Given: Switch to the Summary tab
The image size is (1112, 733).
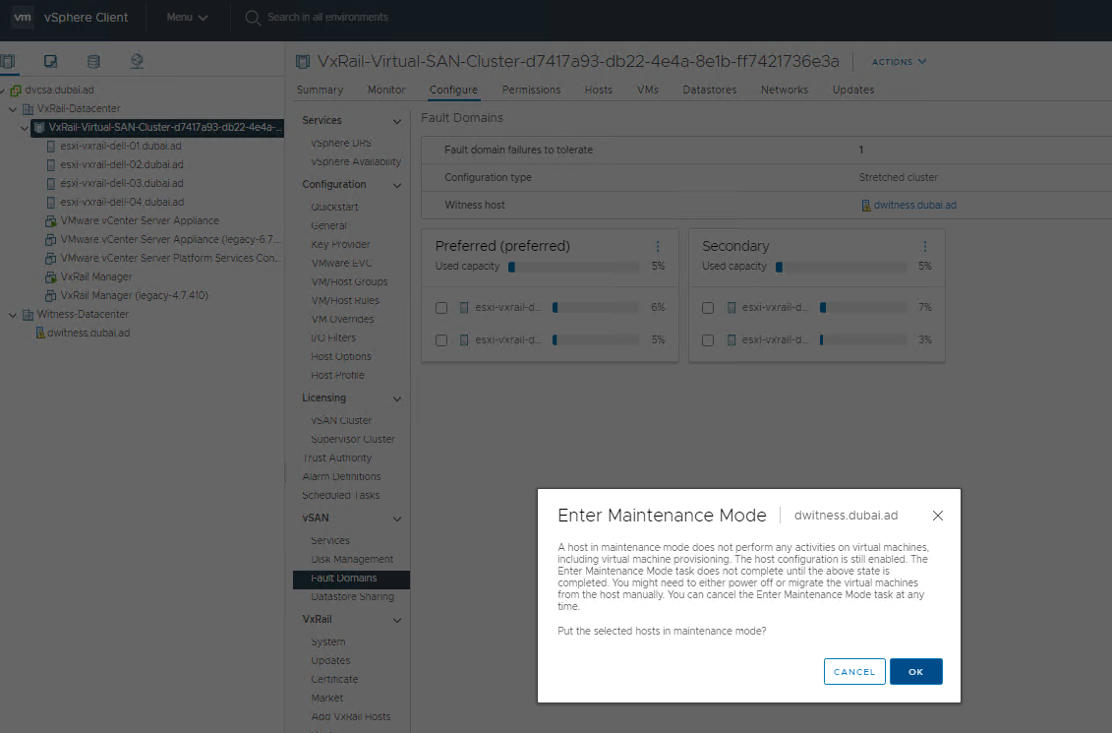Looking at the screenshot, I should [x=320, y=91].
